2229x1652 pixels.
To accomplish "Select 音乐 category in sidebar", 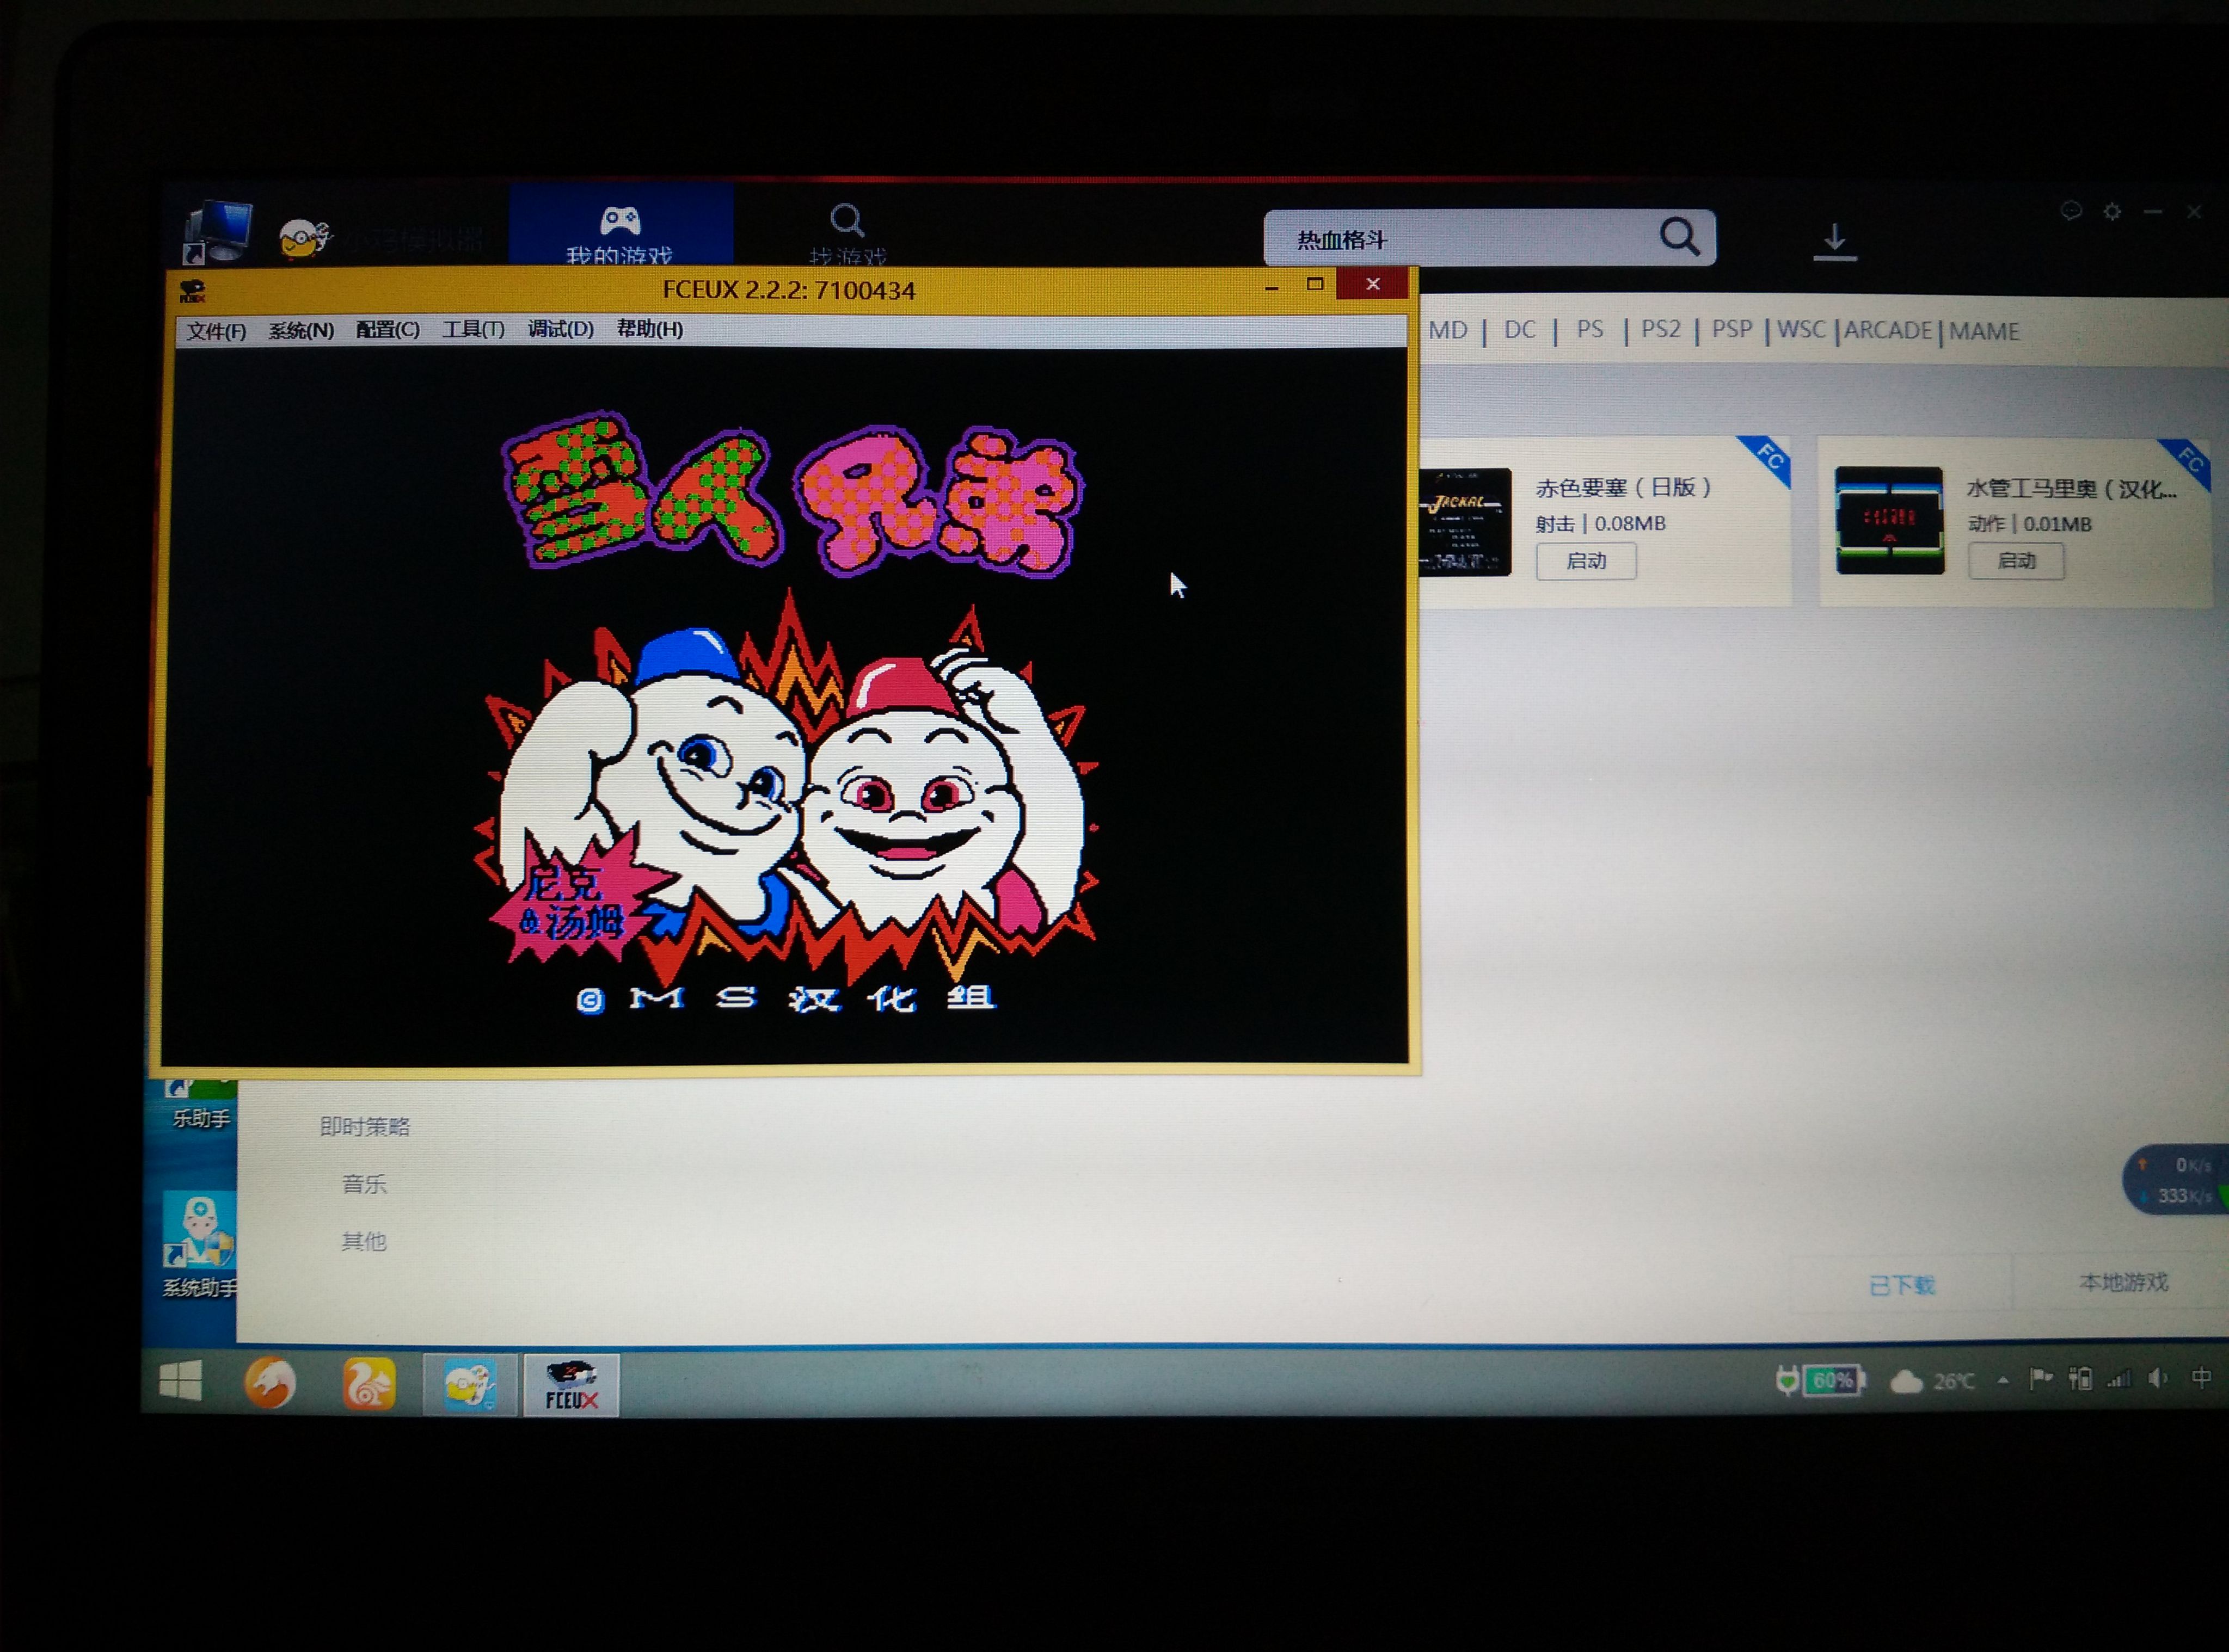I will pos(364,1185).
